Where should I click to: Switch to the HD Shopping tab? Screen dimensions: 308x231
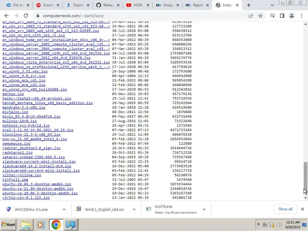[168, 5]
